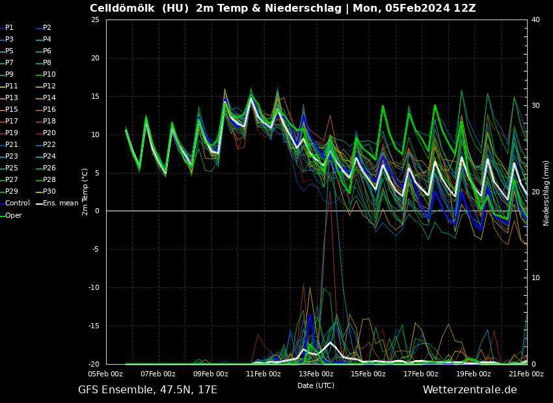Viewport: 553px width, 403px height.
Task: Select the 17Feb 00z date tick label
Action: 420,374
